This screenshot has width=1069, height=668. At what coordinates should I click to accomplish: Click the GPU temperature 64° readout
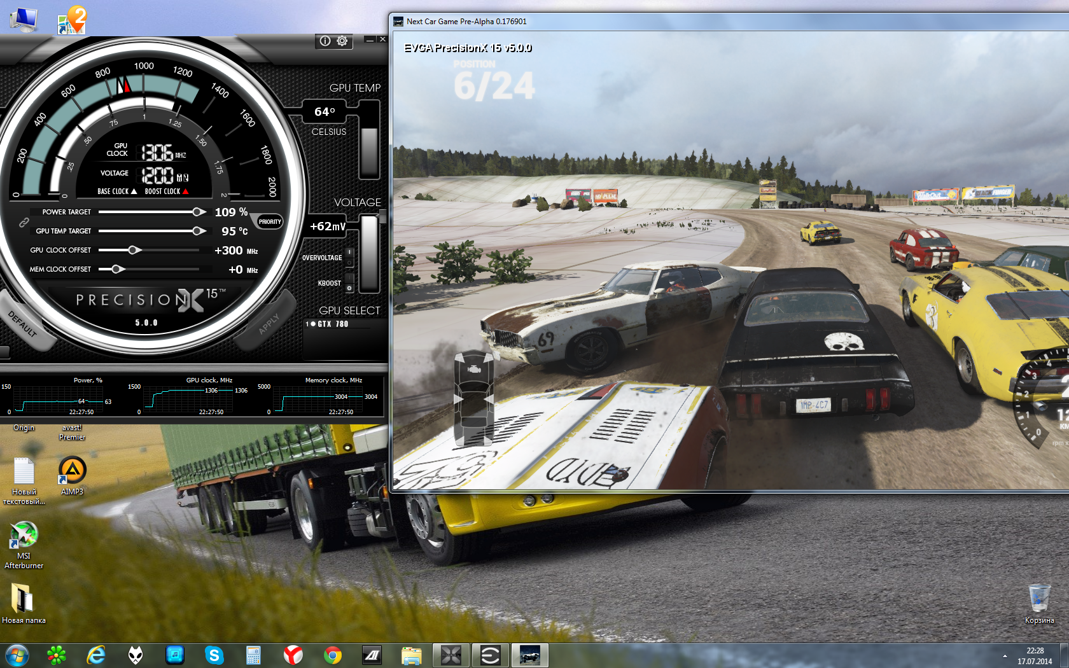click(325, 112)
